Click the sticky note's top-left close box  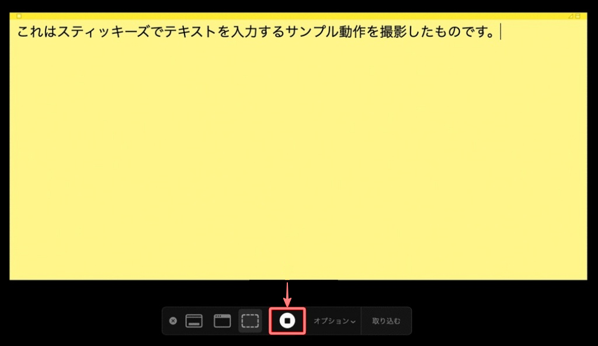[19, 16]
